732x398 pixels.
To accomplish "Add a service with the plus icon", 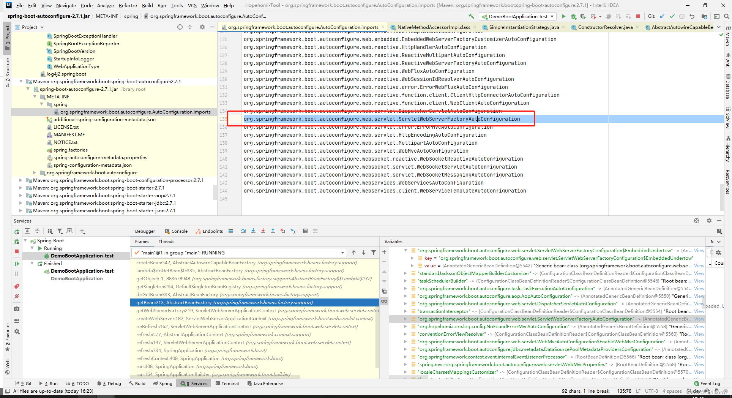I will click(x=82, y=231).
